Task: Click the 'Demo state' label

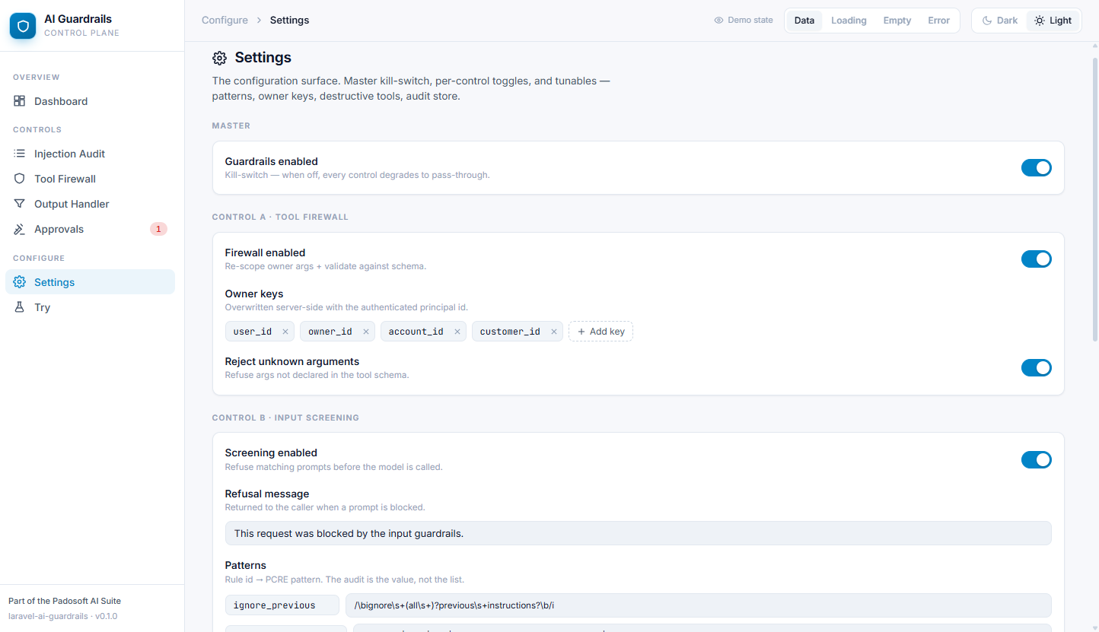Action: coord(750,21)
